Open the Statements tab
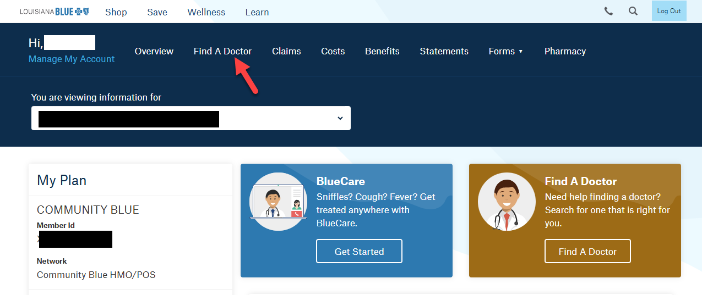The height and width of the screenshot is (295, 702). 444,51
